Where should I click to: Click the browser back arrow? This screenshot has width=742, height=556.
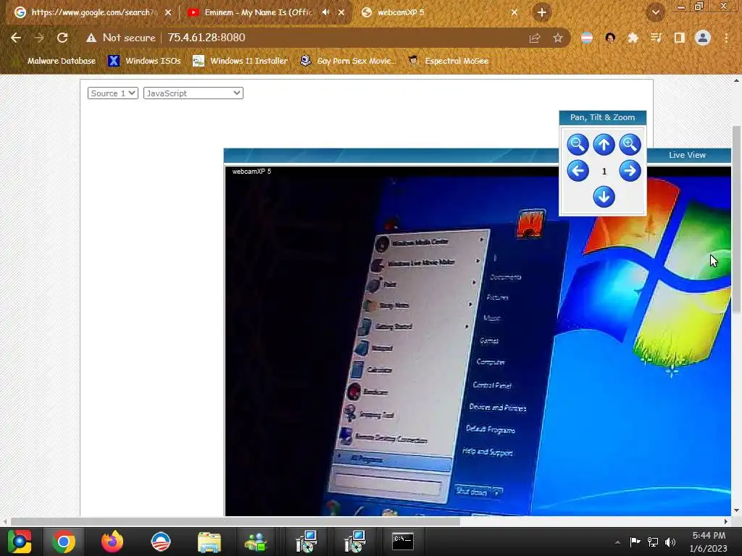16,38
